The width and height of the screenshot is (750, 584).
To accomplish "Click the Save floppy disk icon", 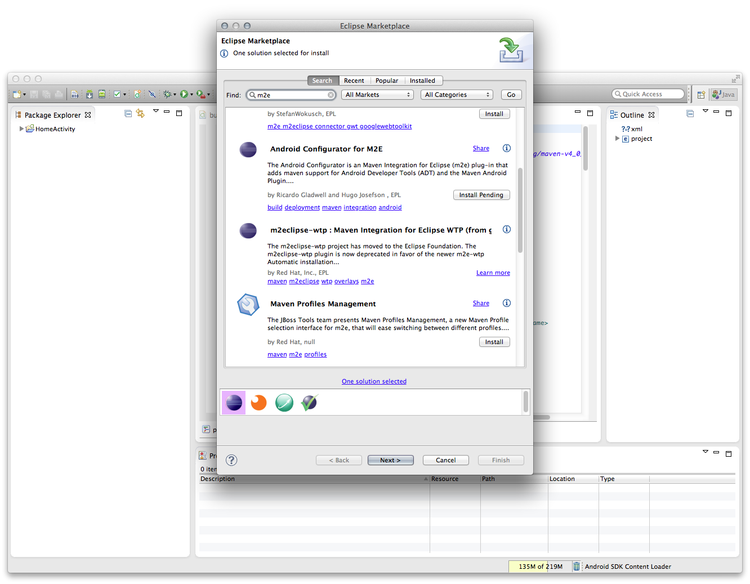I will pos(34,94).
